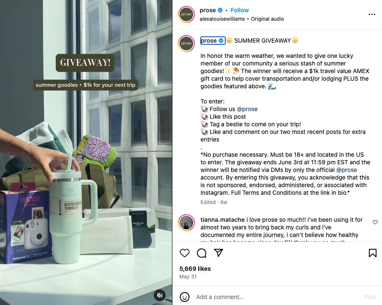Share the post using the paper plane icon
The height and width of the screenshot is (305, 382).
(218, 253)
